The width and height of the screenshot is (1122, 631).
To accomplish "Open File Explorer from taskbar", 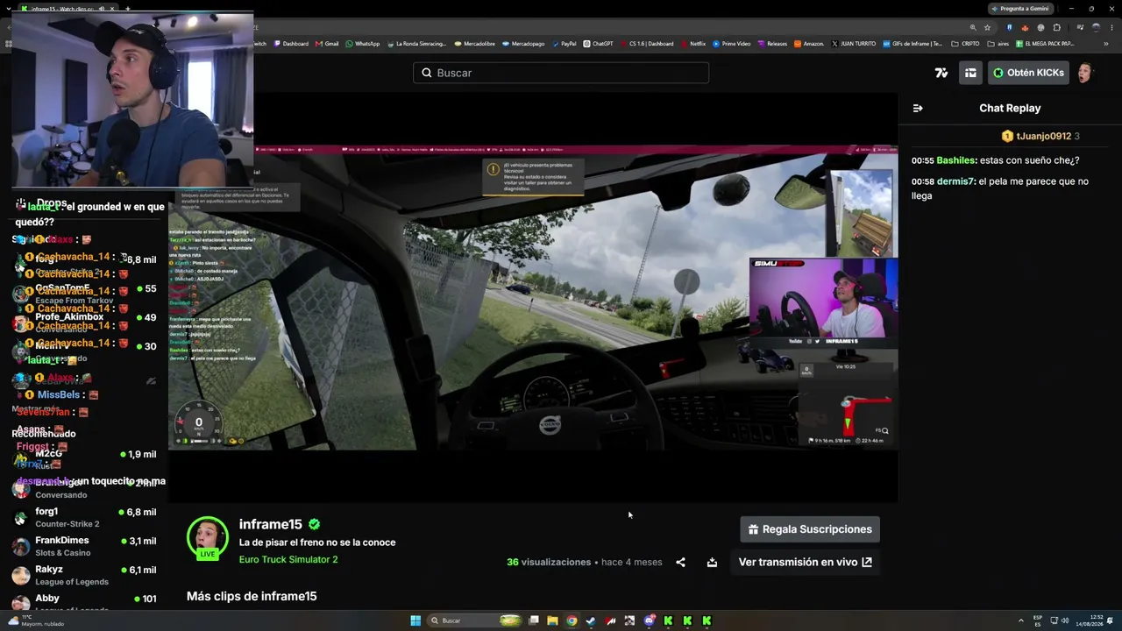I will pos(552,620).
